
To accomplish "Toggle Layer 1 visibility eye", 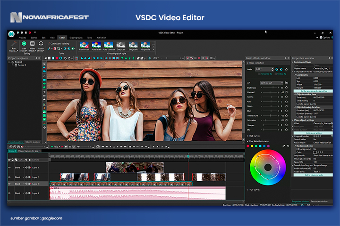I will click(x=9, y=184).
